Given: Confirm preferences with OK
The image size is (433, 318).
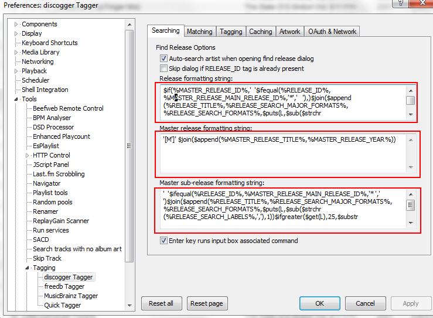Looking at the screenshot, I should click(320, 303).
